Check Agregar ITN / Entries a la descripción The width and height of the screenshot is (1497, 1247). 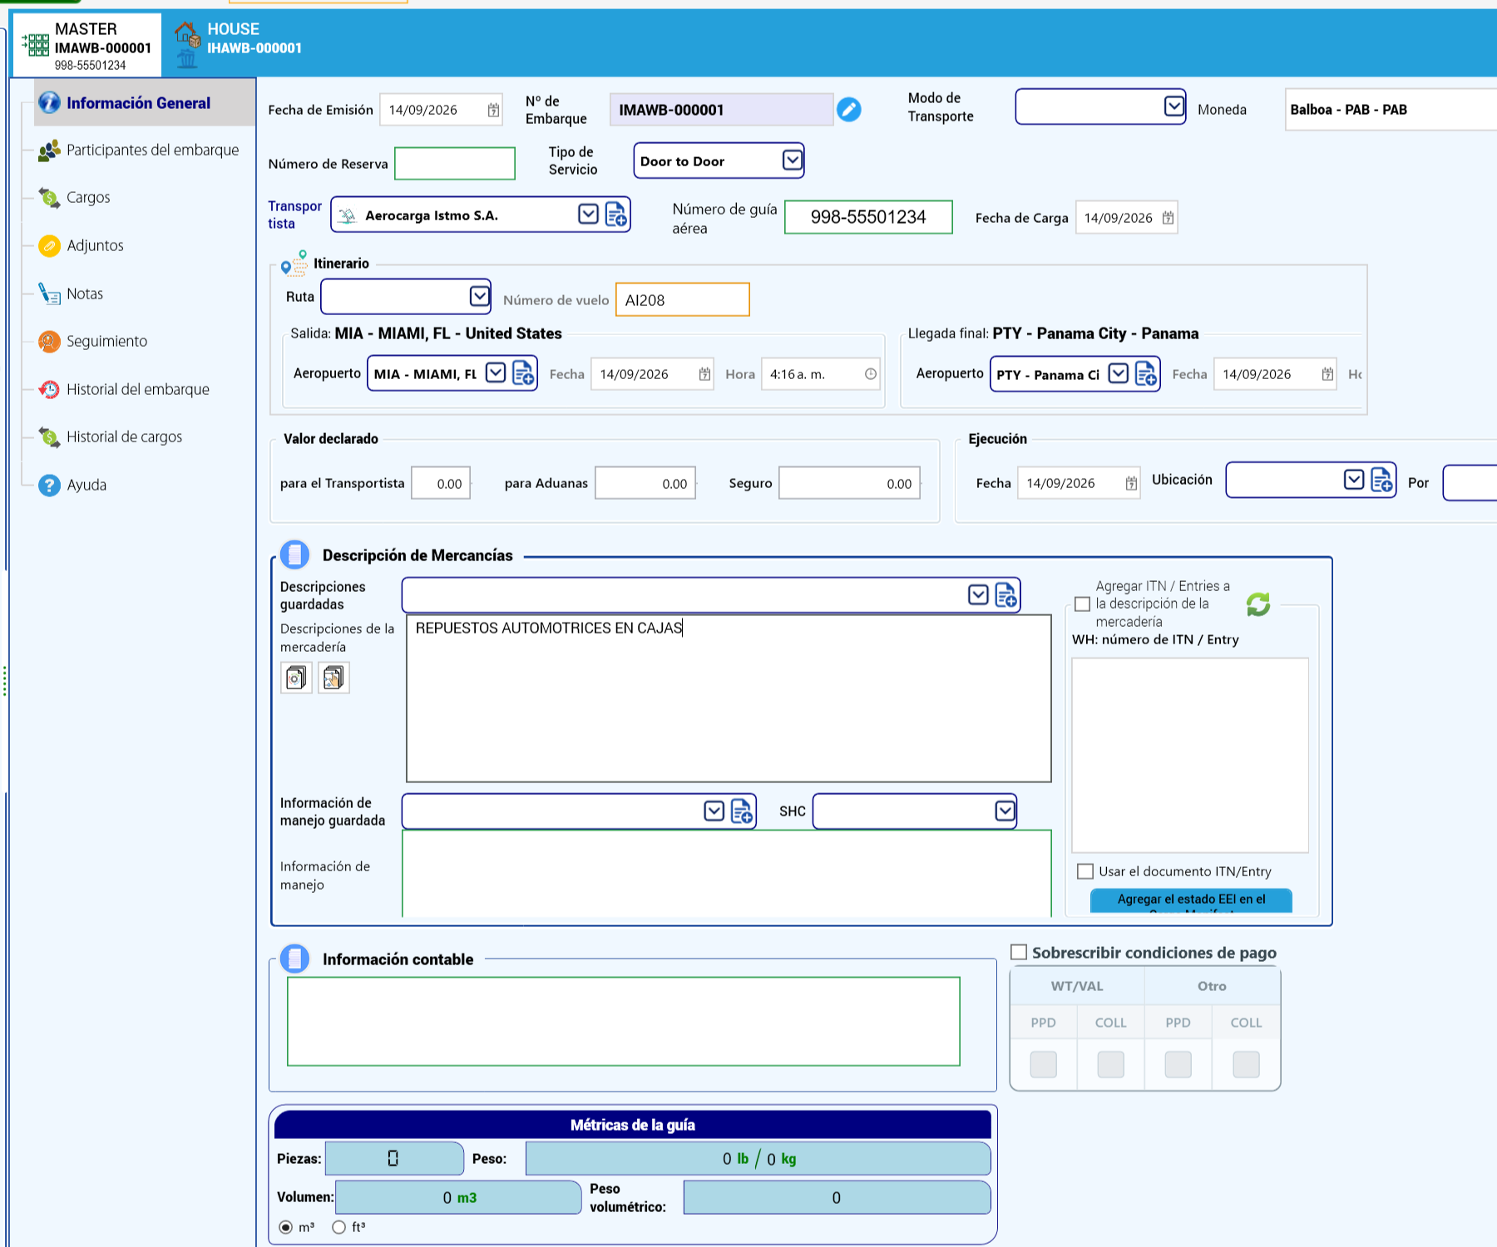point(1082,604)
